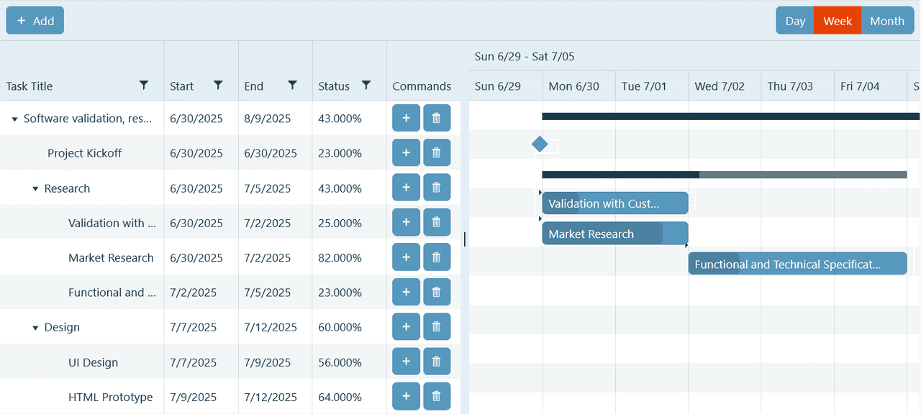Screen dimensions: 921x414
Task: Click the Tue 7/01 day header
Action: pyautogui.click(x=652, y=86)
